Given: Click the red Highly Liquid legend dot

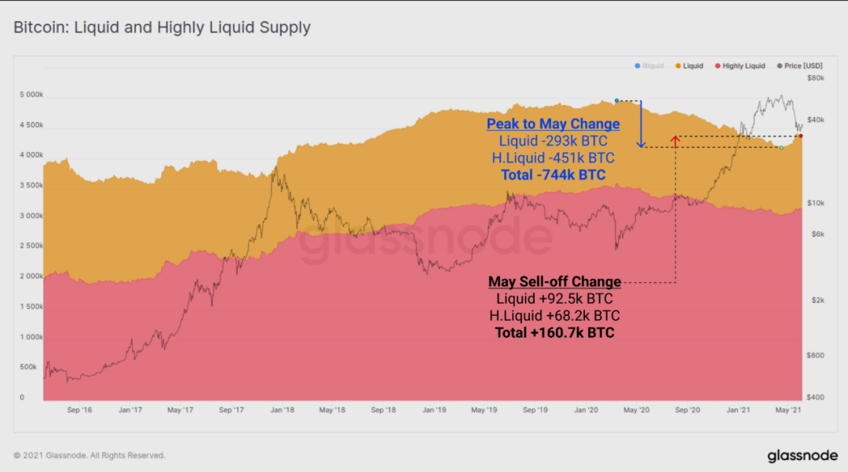Looking at the screenshot, I should (x=718, y=66).
